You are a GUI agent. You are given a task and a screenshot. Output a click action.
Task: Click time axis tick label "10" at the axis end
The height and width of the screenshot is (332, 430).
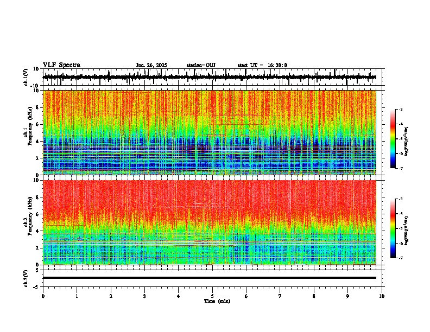[x=382, y=296]
